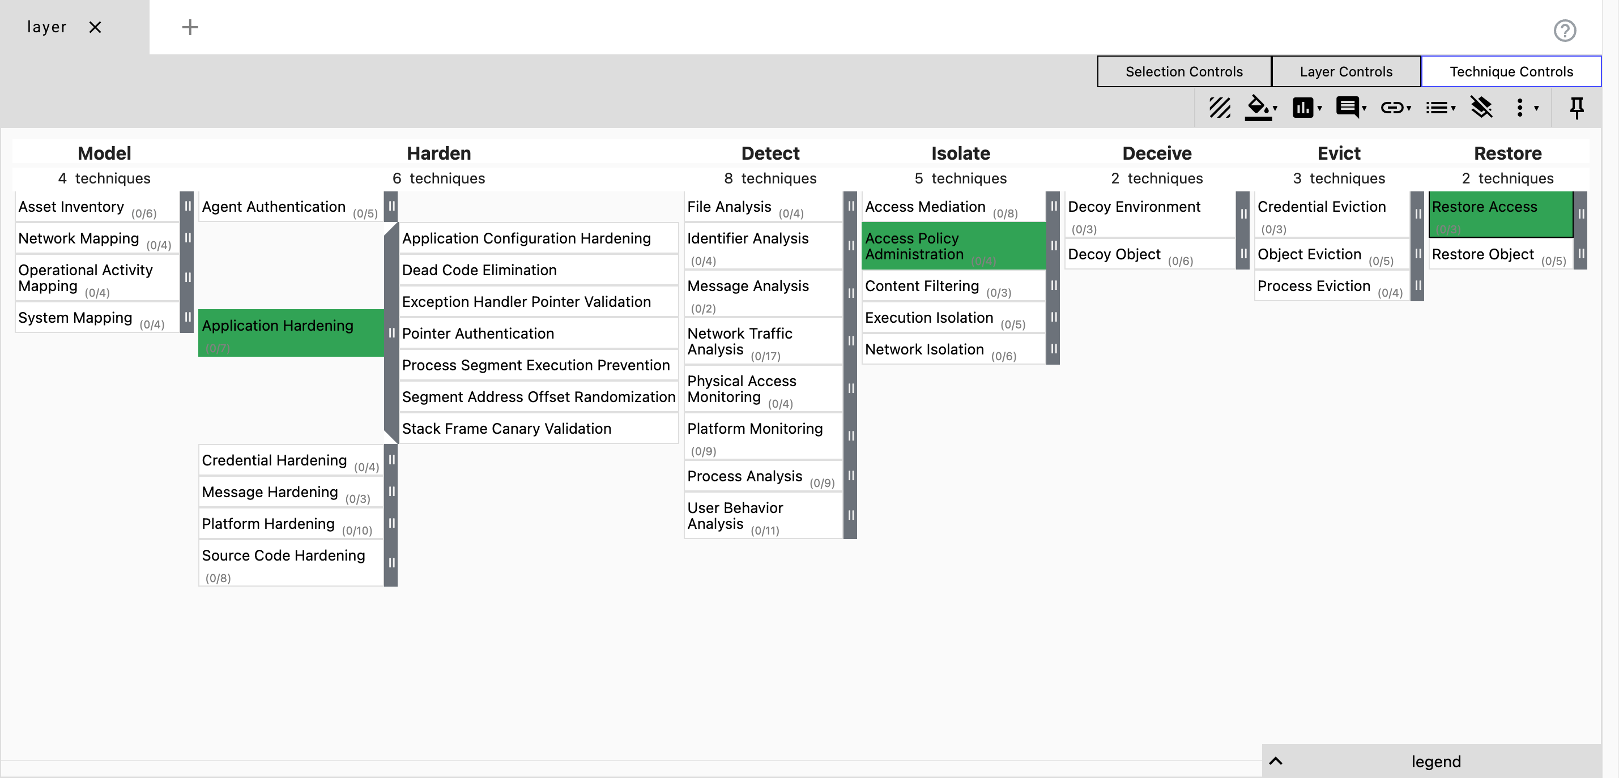Pin the toolbar with the pushpin icon
The height and width of the screenshot is (778, 1619).
click(1577, 108)
